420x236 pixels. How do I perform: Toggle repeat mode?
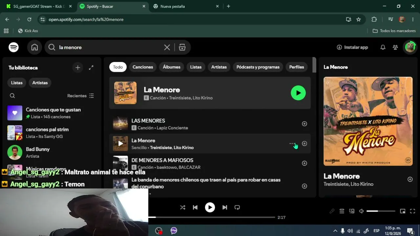point(237,207)
